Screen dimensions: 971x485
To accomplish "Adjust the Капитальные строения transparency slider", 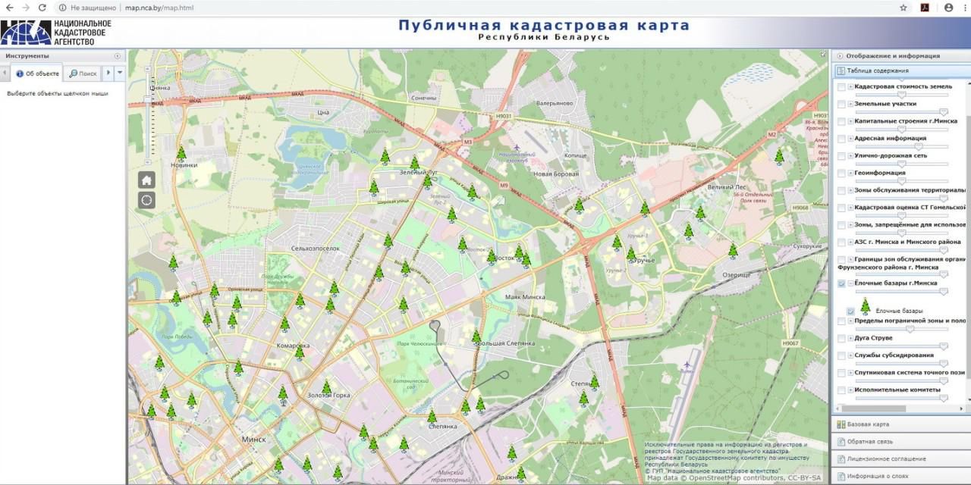I will click(x=902, y=130).
